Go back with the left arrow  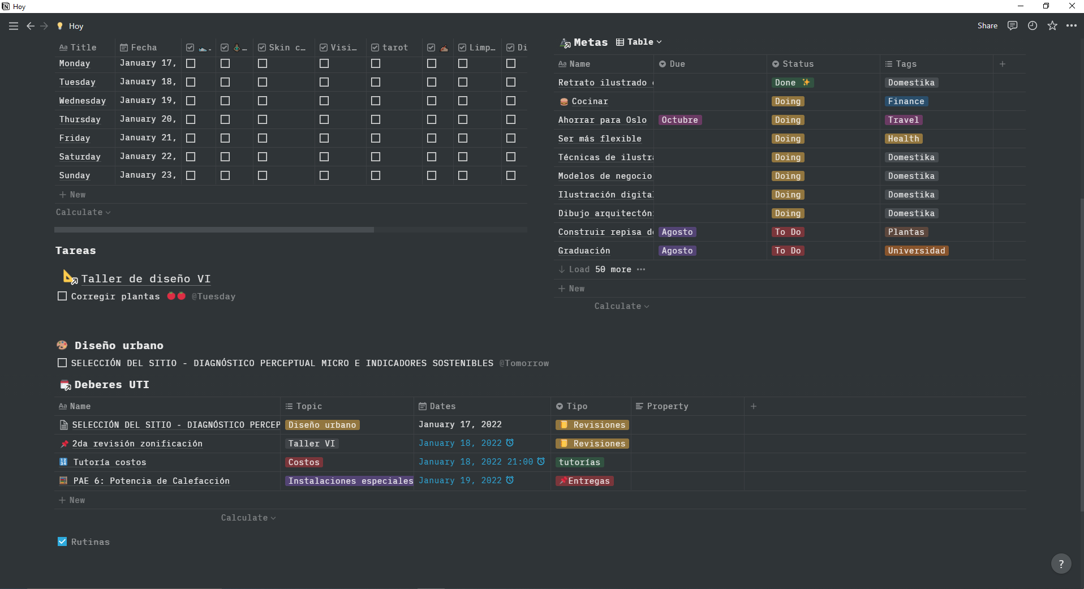[x=31, y=26]
